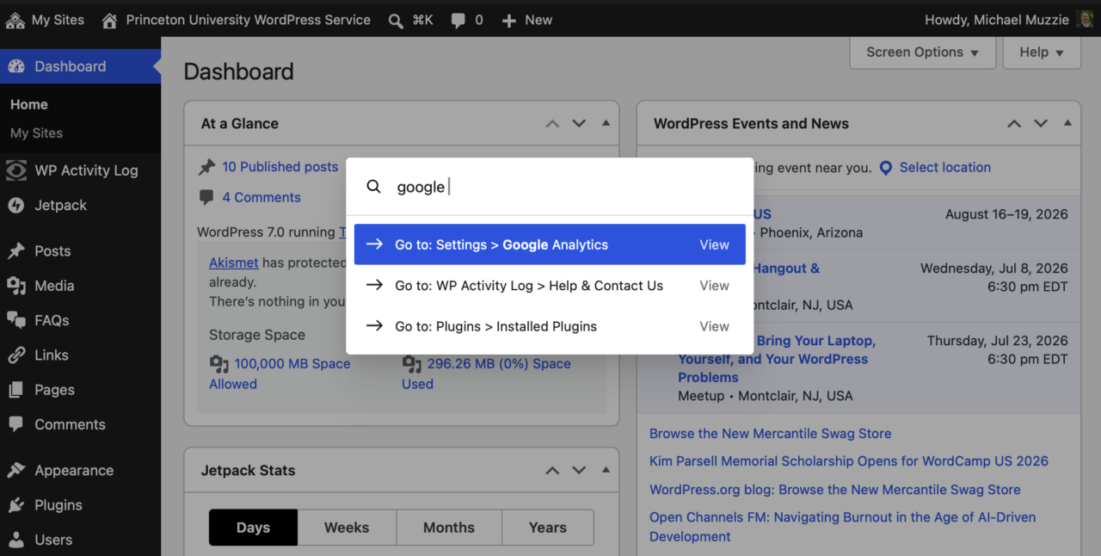Click the FAQs speech bubbles icon
This screenshot has width=1101, height=556.
click(x=15, y=320)
